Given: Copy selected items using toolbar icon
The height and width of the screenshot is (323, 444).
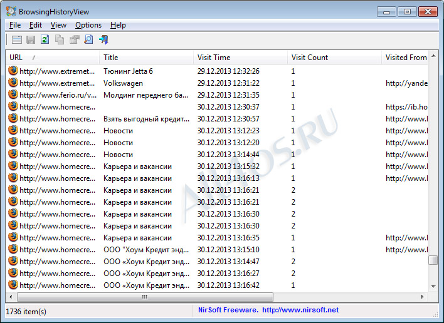Looking at the screenshot, I should pyautogui.click(x=60, y=39).
